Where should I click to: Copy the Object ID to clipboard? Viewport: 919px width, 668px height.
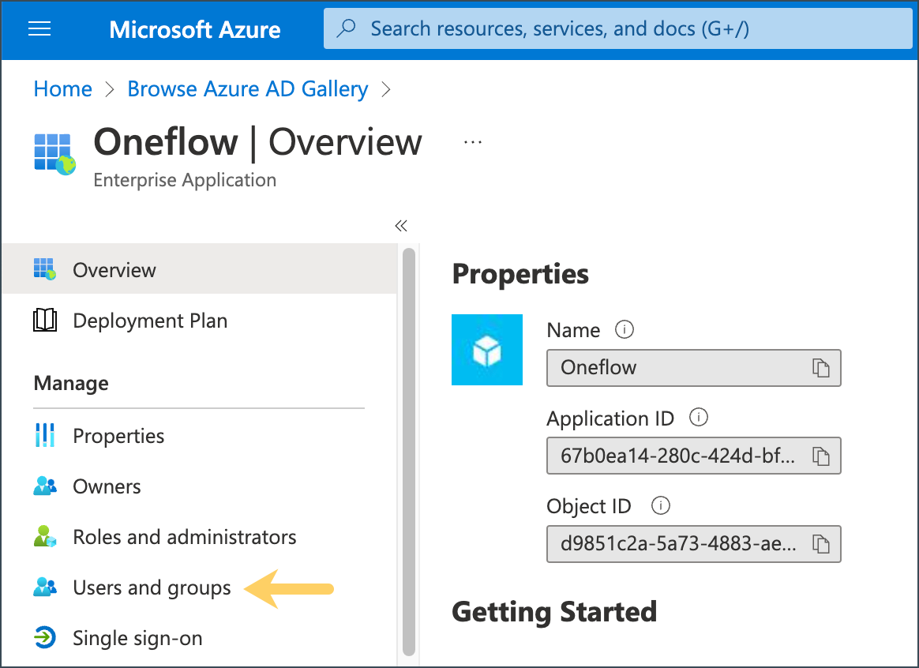(820, 544)
